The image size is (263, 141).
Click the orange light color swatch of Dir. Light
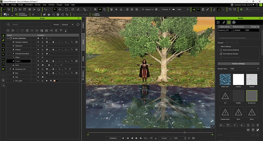tap(55, 81)
